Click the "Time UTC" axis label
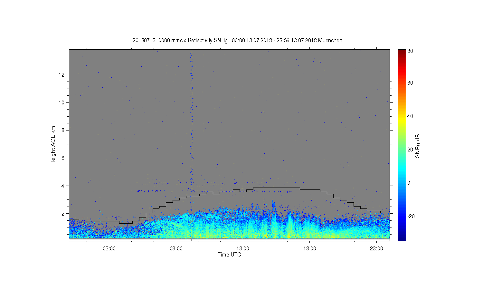Image resolution: width=483 pixels, height=290 pixels. [229, 255]
